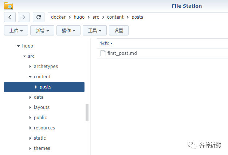Sort files by the 名称 column header

105,43
